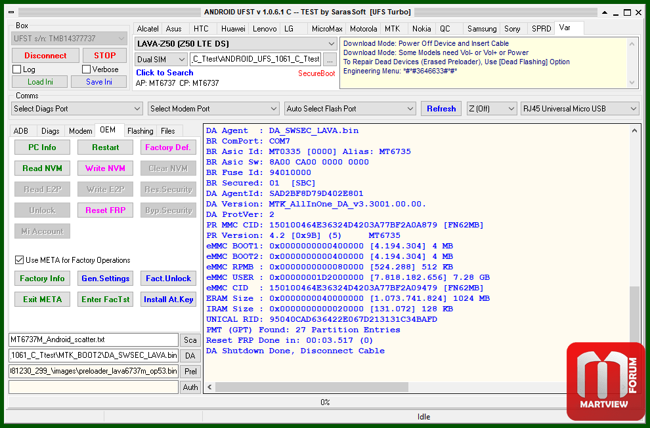Click the Factory Def. button
Screen dimensions: 650x428
tap(168, 147)
